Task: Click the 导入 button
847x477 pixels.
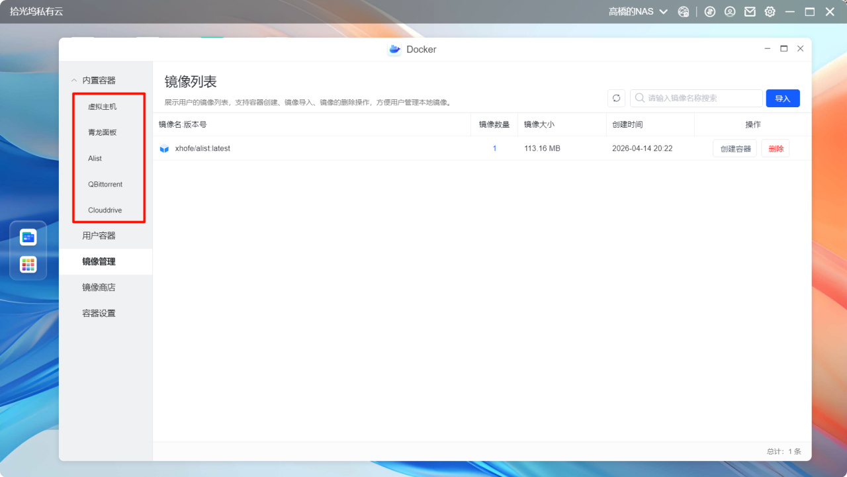Action: pyautogui.click(x=783, y=98)
